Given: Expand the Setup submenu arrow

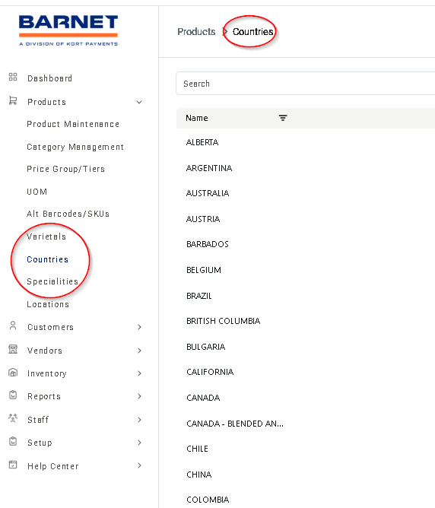Looking at the screenshot, I should 139,443.
